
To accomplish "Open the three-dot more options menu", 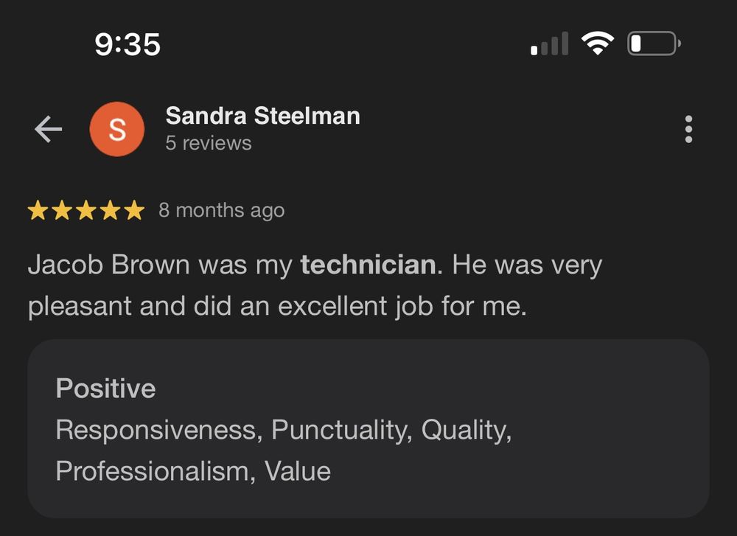I will pyautogui.click(x=688, y=129).
